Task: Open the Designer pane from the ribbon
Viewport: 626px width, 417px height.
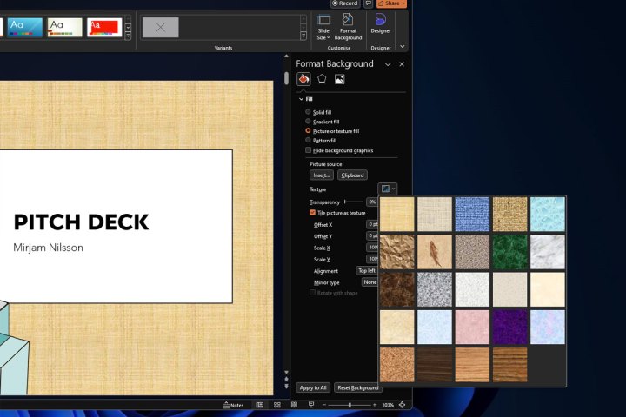Action: tap(380, 24)
